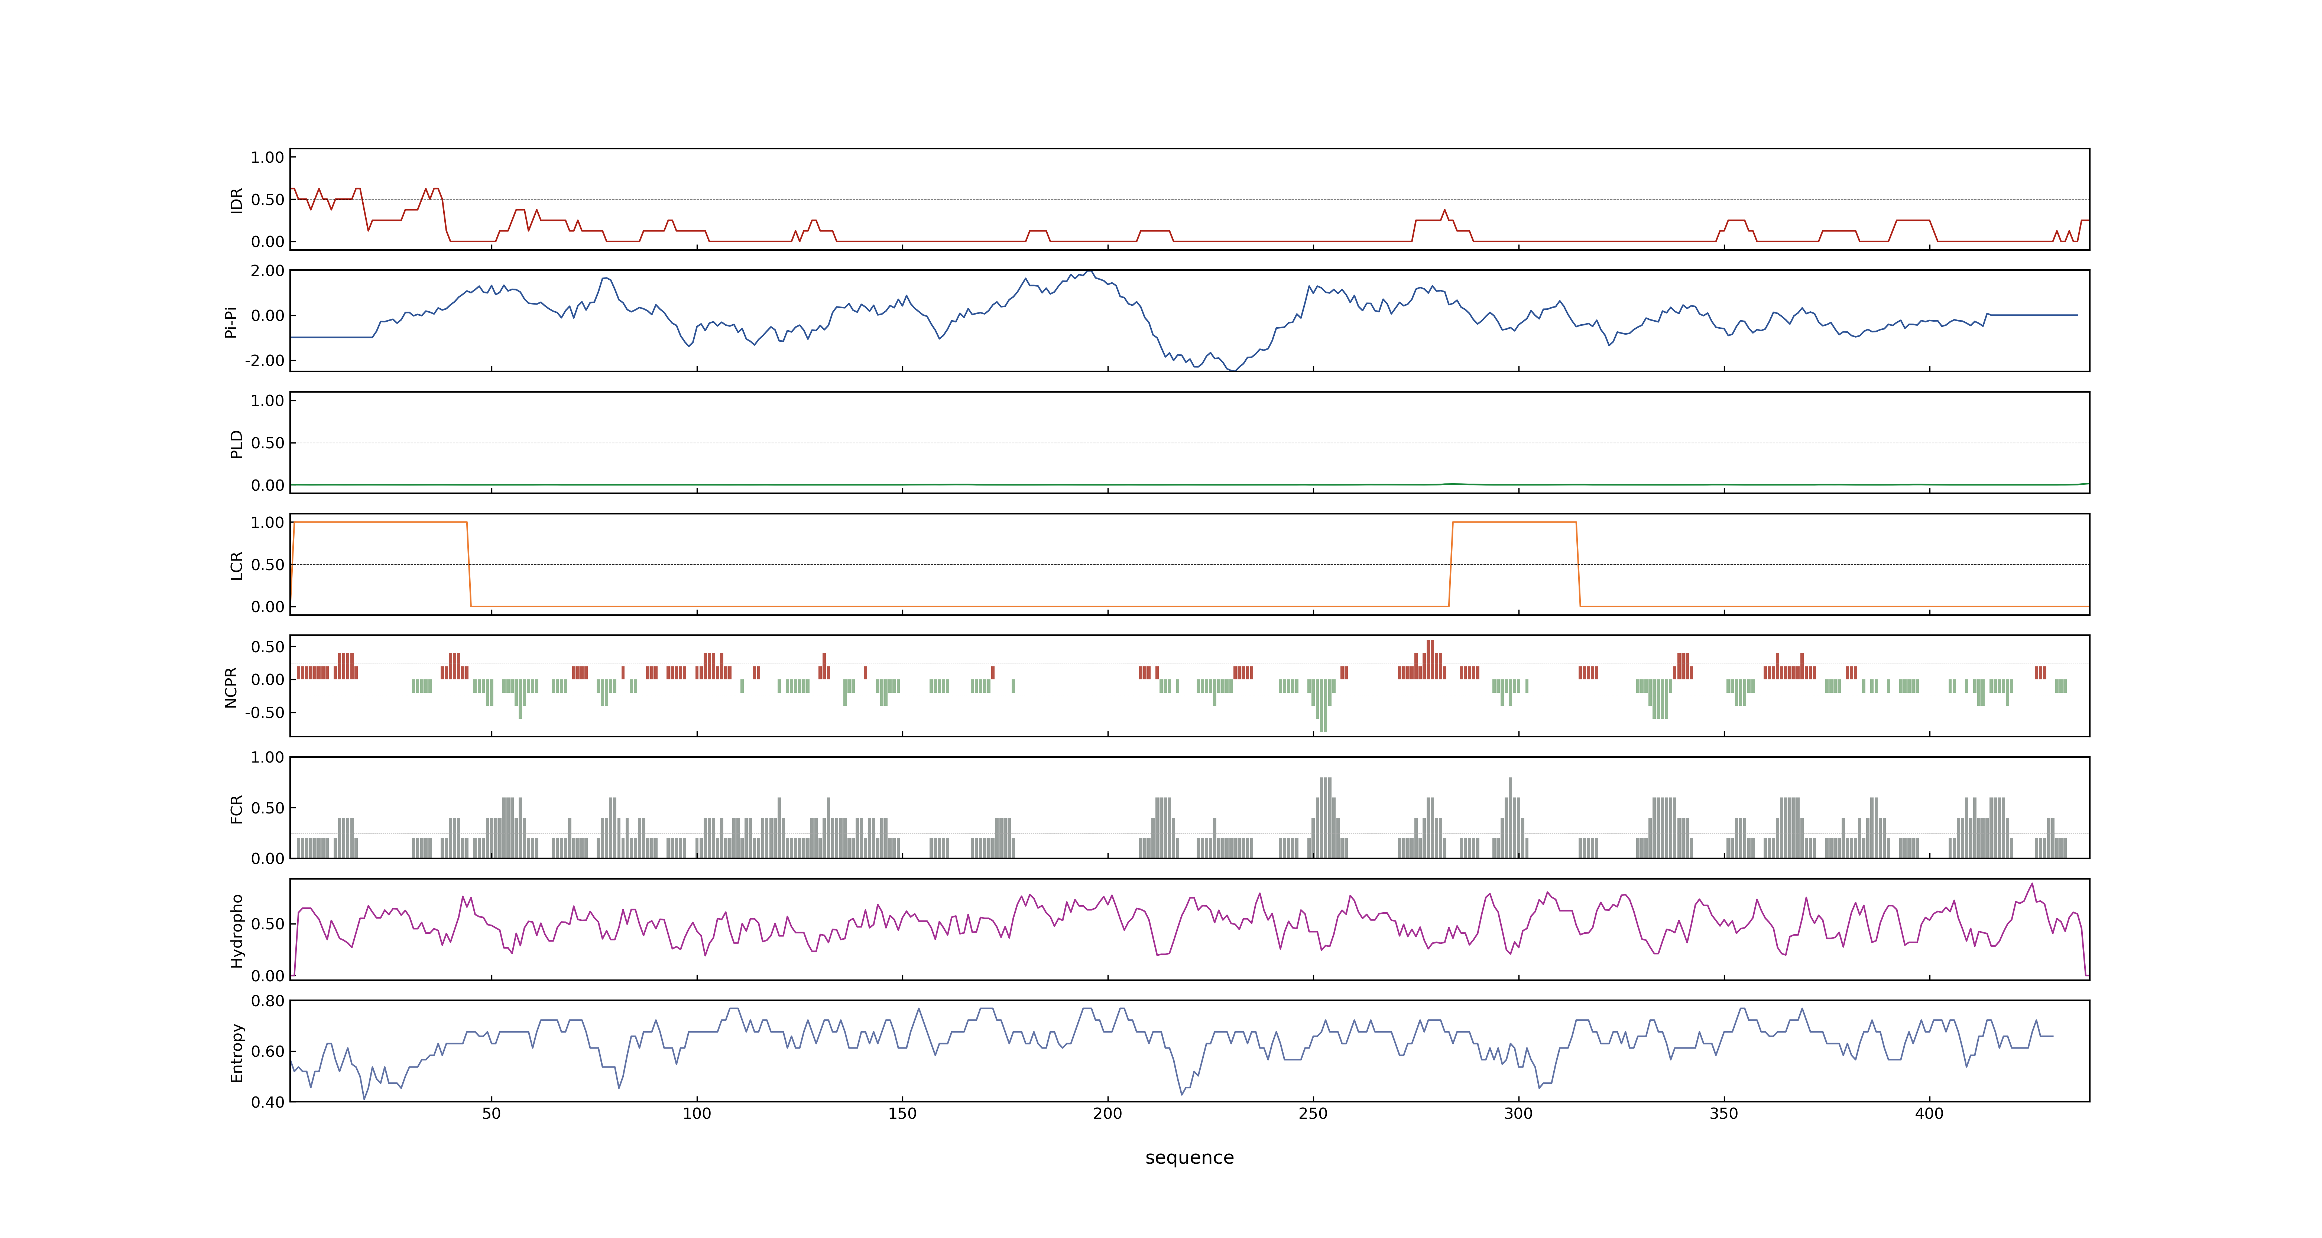Image resolution: width=2322 pixels, height=1238 pixels.
Task: Click the -2.00 tick on Pi-Pi axis
Action: click(264, 360)
